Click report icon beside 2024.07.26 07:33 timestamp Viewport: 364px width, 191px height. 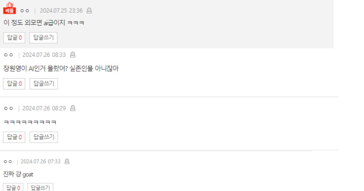pos(67,162)
